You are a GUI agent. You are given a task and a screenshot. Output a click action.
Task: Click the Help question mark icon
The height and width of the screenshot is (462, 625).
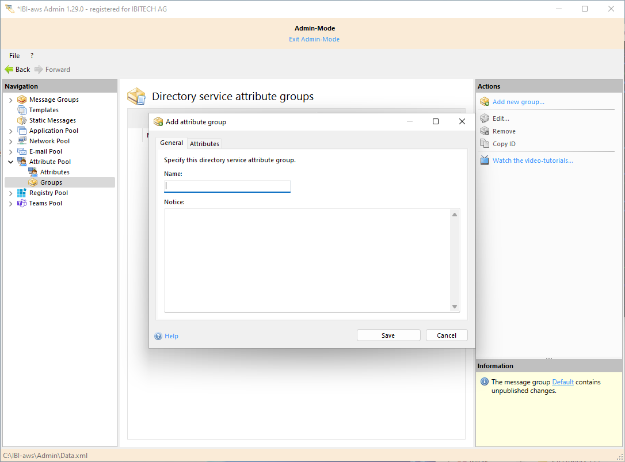click(x=158, y=336)
